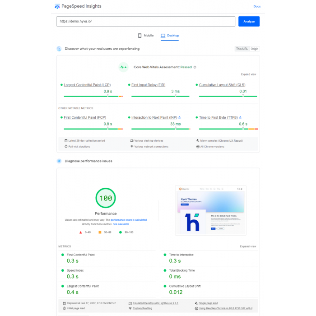Click the help icon next to Passed
The height and width of the screenshot is (316, 316).
point(195,67)
